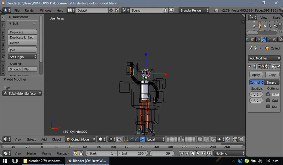This screenshot has height=165, width=283.
Task: Open the viewport shading sphere selector
Action: click(102, 139)
